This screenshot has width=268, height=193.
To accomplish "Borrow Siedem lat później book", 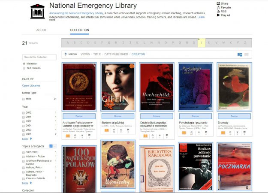I will point(118,116).
